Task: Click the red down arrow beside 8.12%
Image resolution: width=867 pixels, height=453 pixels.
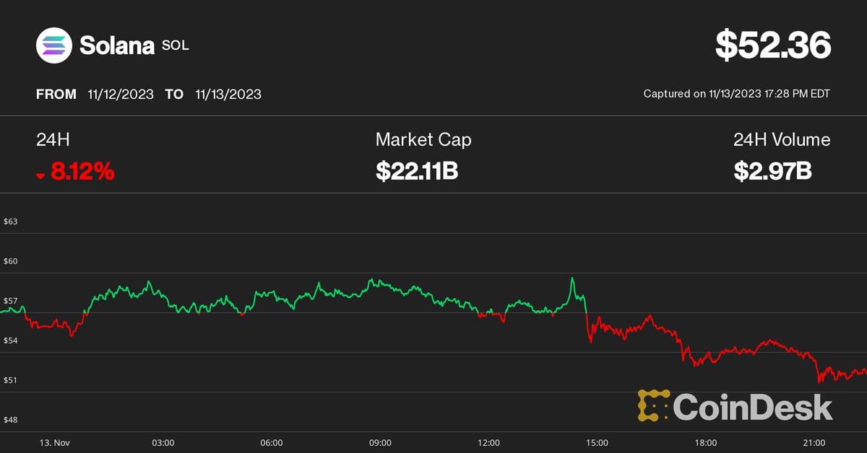Action: pos(41,175)
